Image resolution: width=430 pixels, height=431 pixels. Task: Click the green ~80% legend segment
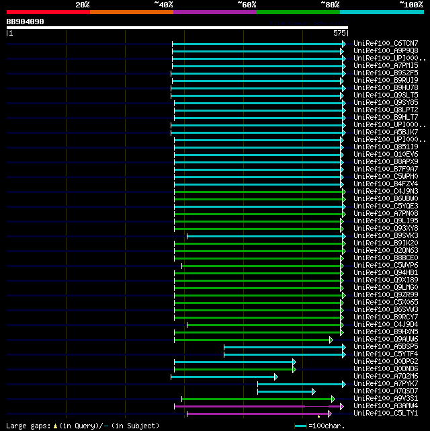298,12
